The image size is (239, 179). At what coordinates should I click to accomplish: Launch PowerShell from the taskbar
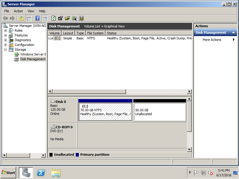coord(41,173)
